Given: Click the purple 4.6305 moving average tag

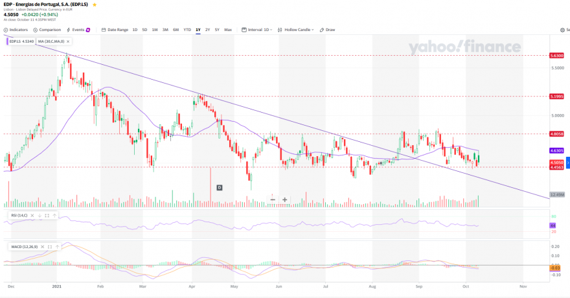Looking at the screenshot, I should 556,150.
